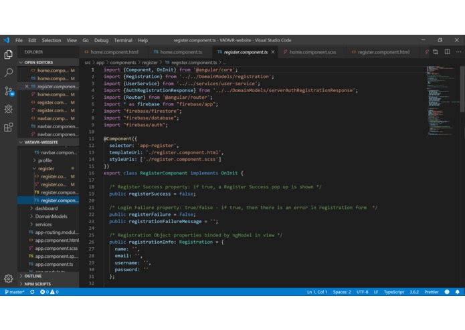Image resolution: width=465 pixels, height=330 pixels.
Task: Click the Compare Changes icon in editor toolbar
Action: (x=436, y=52)
